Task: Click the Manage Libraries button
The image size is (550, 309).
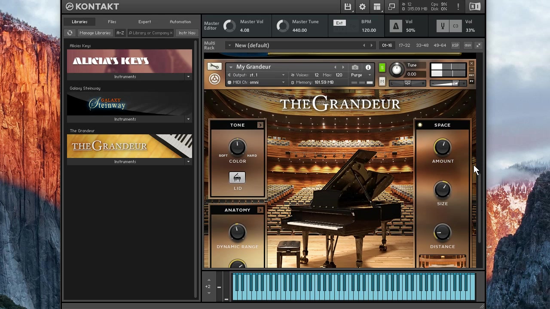Action: tap(95, 33)
